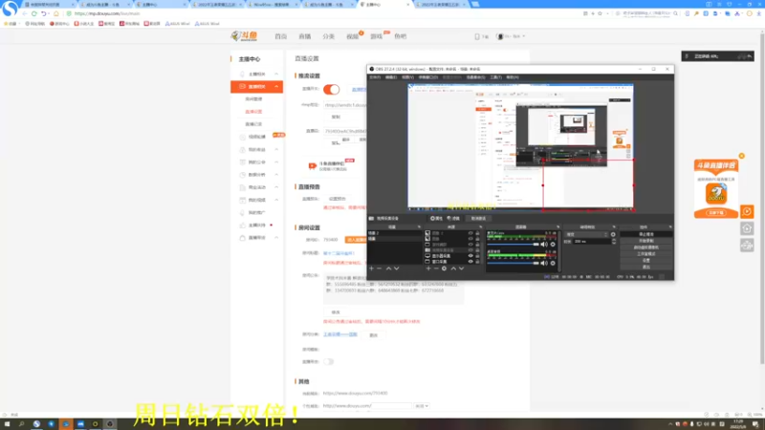Expand 直播帮助 section in sidebar
Viewport: 765px width, 430px height.
(x=256, y=238)
